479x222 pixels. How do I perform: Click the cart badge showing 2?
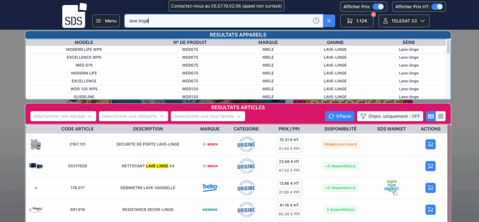[373, 14]
